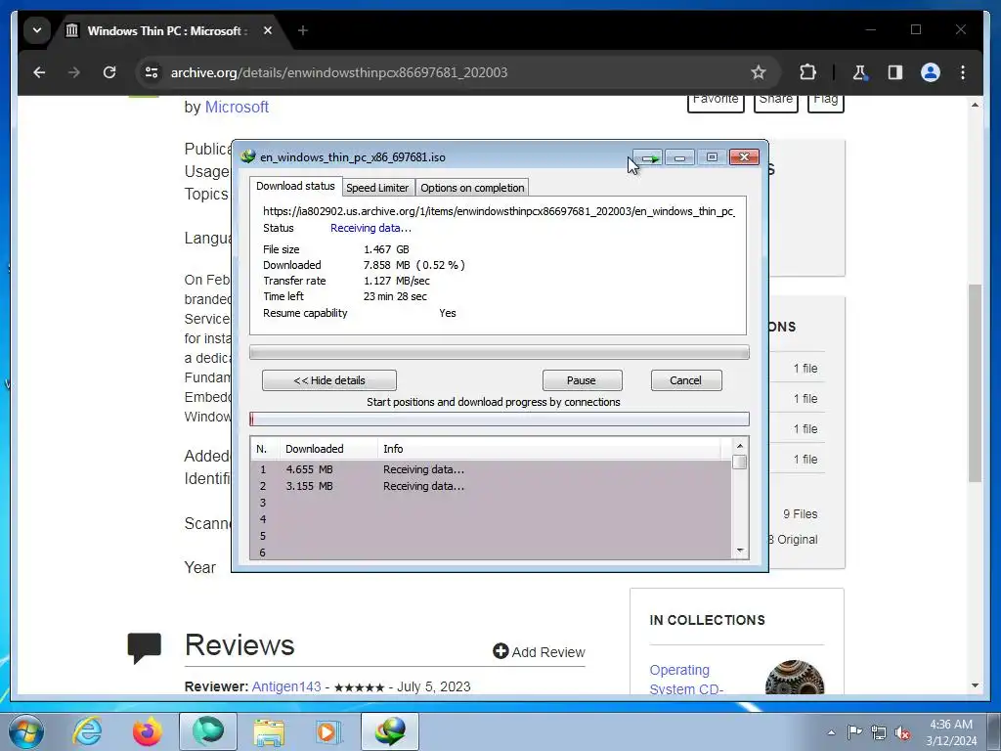Launch Internet Explorer from taskbar
The image size is (1001, 751).
(87, 731)
